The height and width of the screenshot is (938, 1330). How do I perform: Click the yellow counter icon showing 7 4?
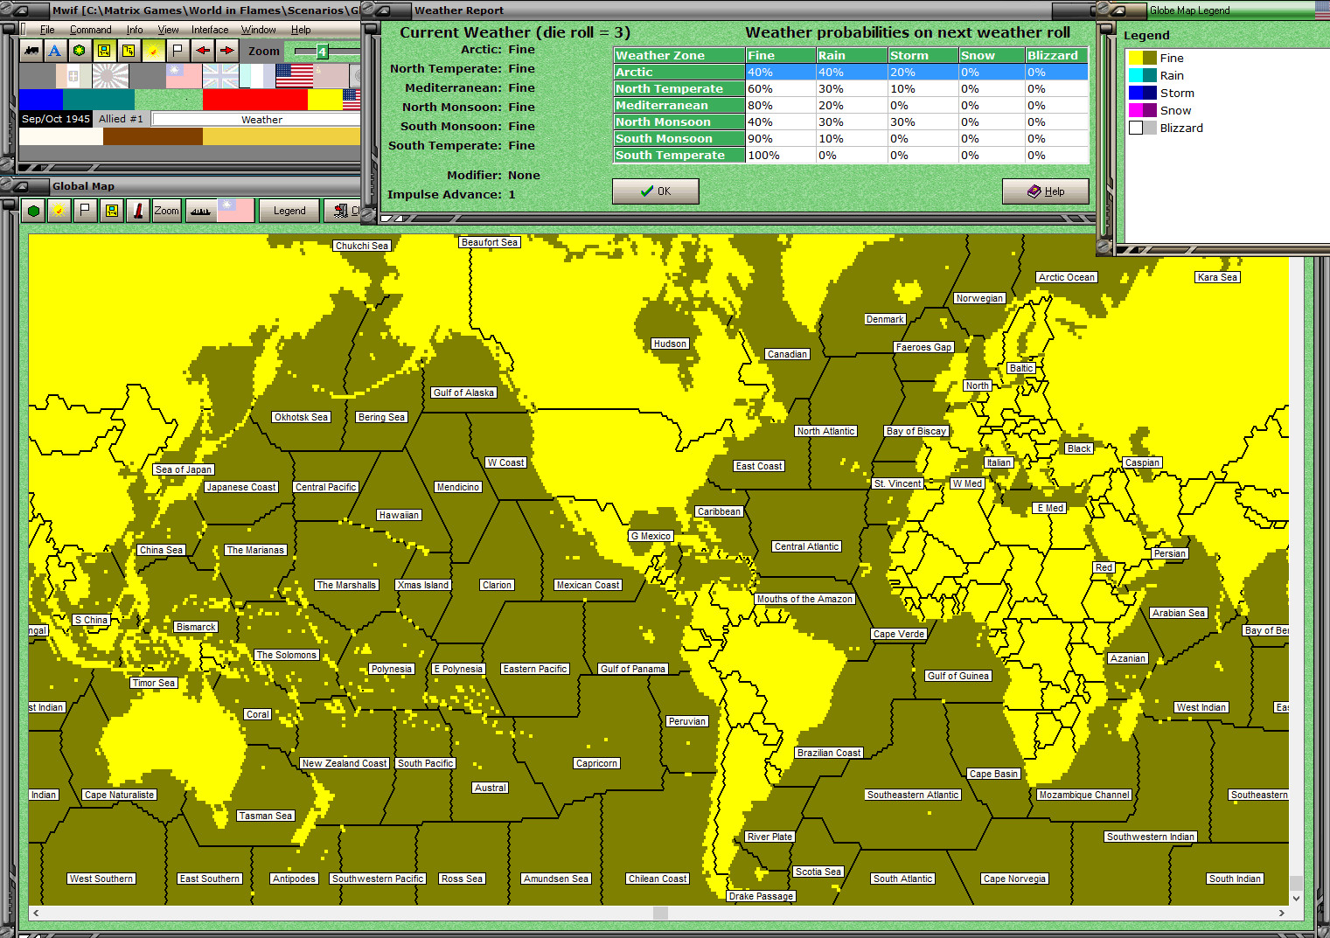click(129, 51)
